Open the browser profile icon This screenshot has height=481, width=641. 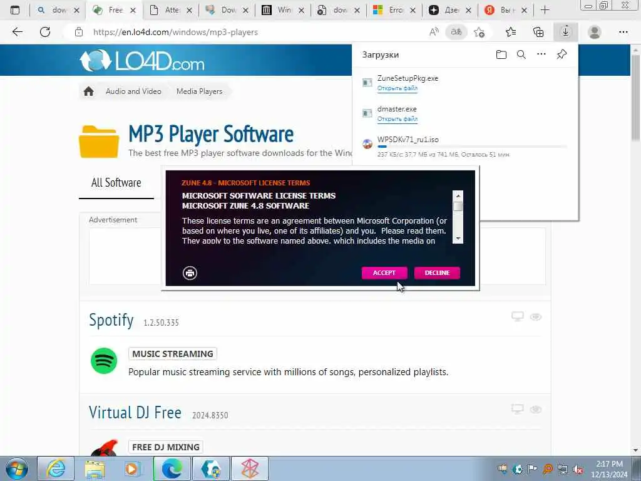(x=595, y=32)
